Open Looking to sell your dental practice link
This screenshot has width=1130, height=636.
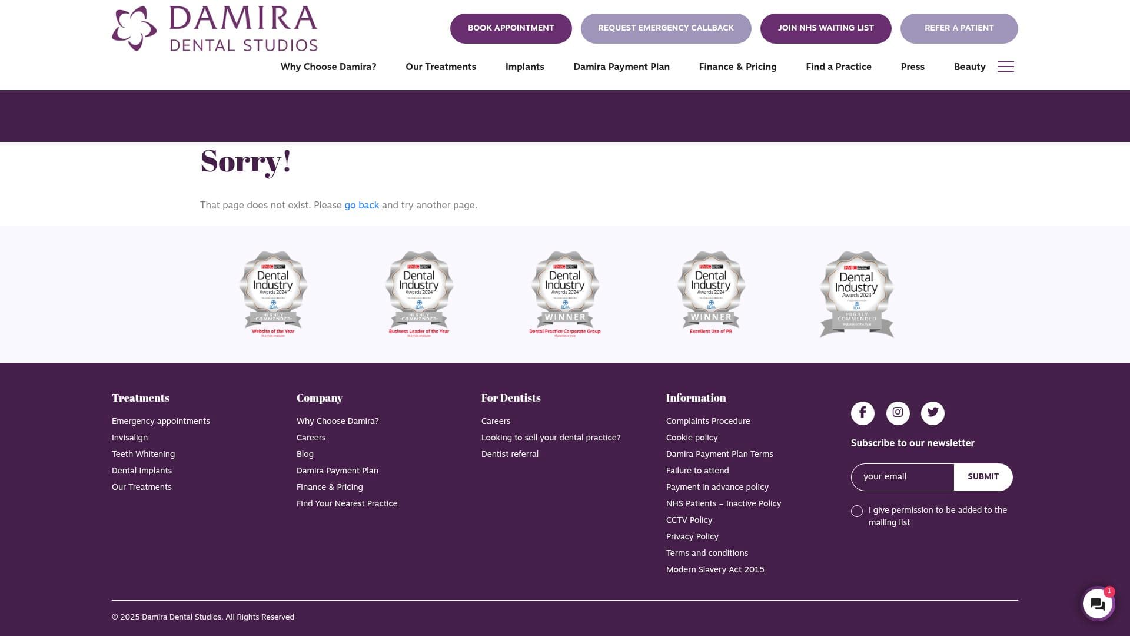point(551,438)
